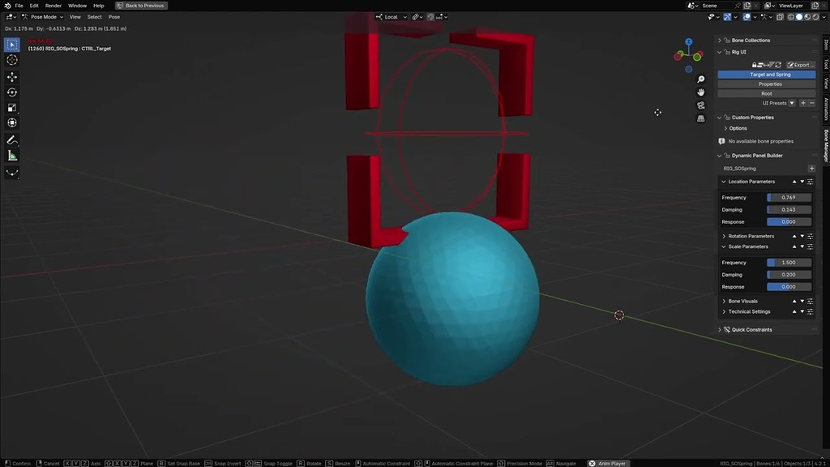The image size is (830, 467).
Task: Open Scale Parameters settings sliders icon
Action: point(810,246)
